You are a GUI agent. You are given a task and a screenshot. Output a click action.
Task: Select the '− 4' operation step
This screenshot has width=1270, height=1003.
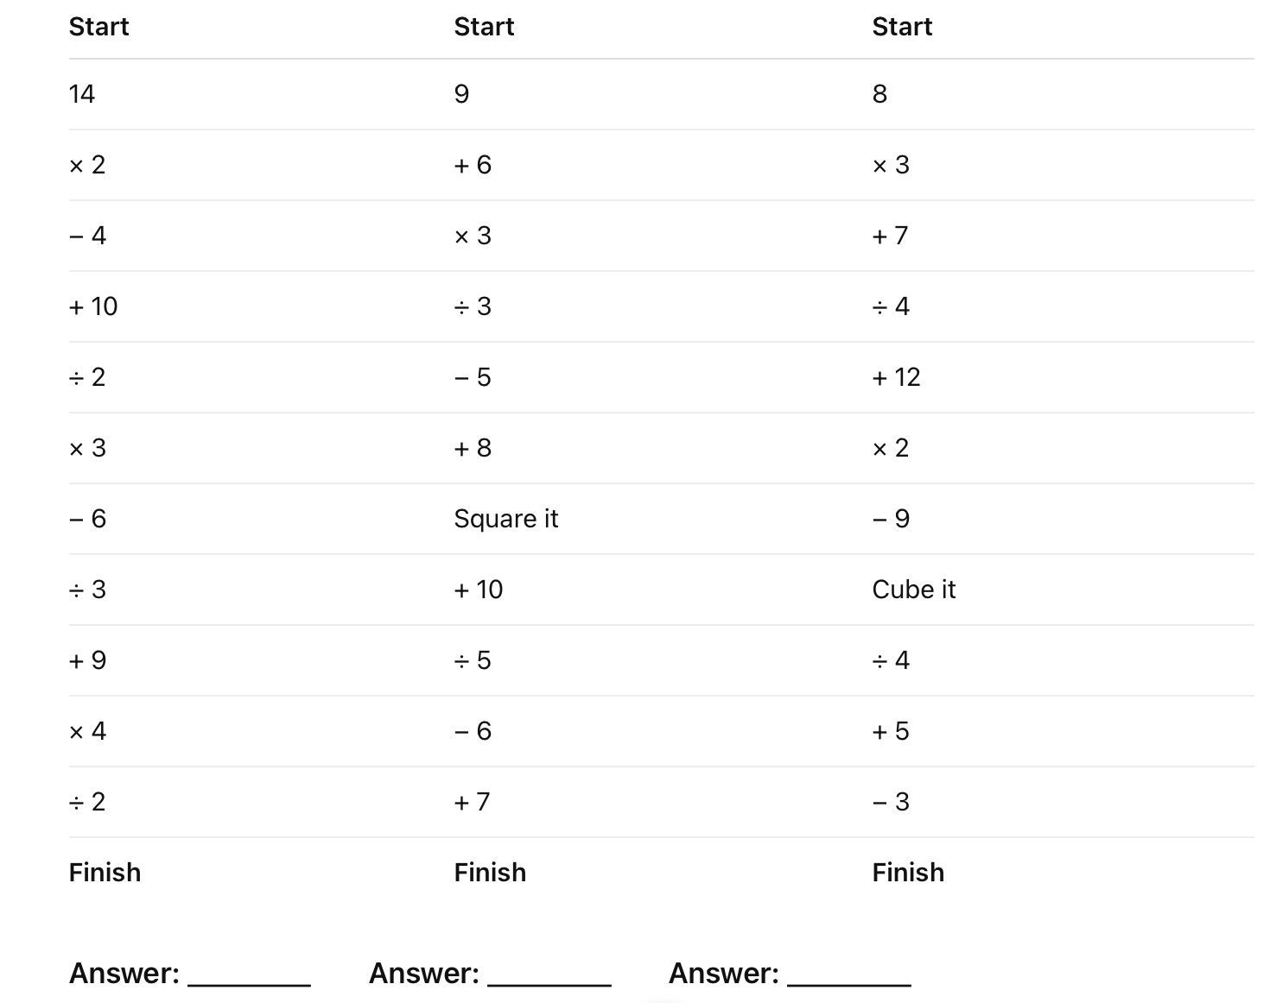click(x=87, y=236)
